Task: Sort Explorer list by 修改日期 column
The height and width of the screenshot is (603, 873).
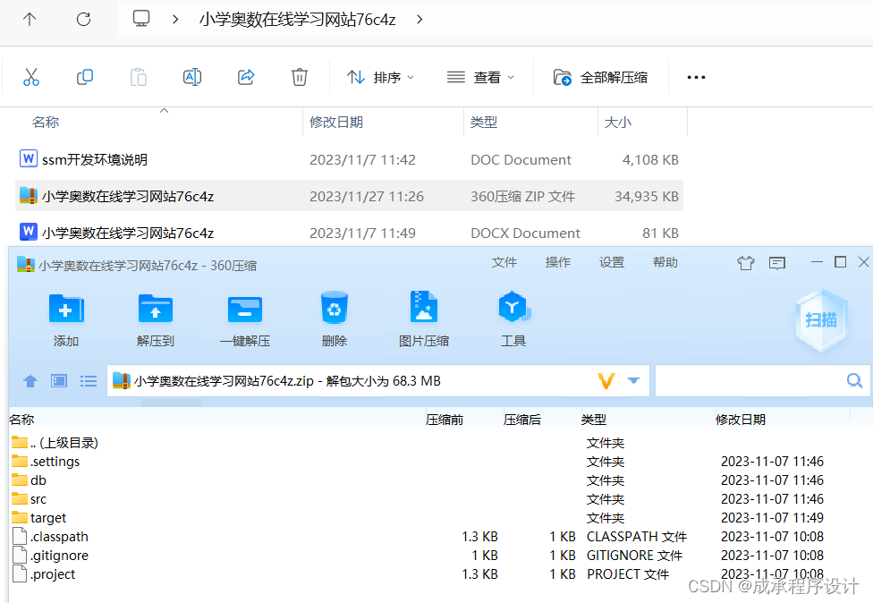Action: pos(336,122)
